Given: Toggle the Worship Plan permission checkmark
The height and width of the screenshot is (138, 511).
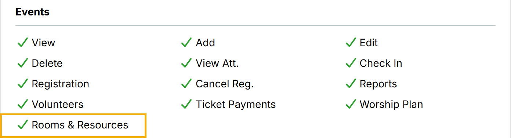Looking at the screenshot, I should click(x=351, y=104).
